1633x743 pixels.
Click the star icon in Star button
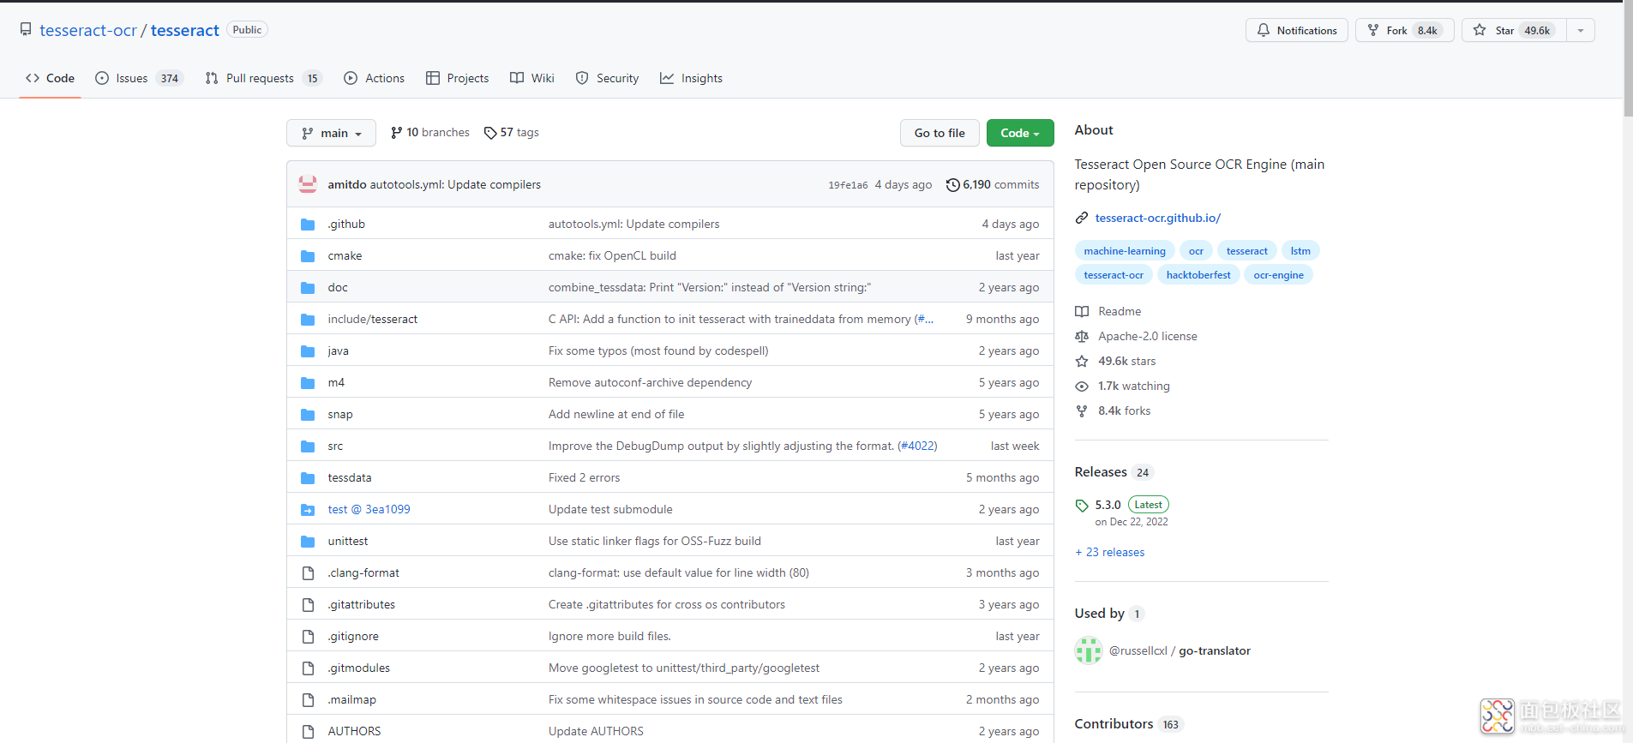pyautogui.click(x=1480, y=30)
